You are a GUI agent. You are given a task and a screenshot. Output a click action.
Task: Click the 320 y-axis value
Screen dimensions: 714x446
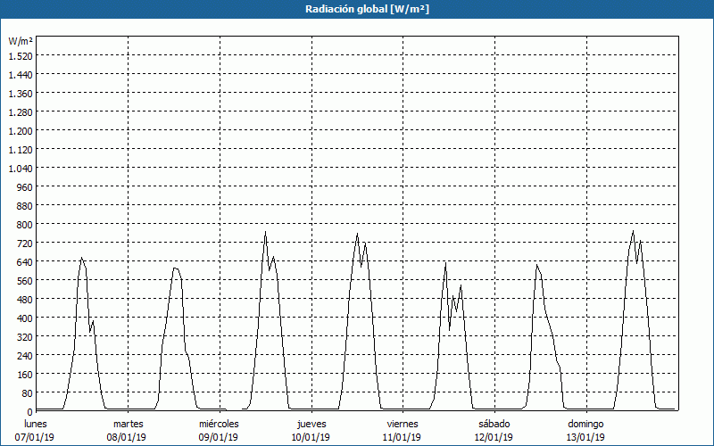pos(25,337)
